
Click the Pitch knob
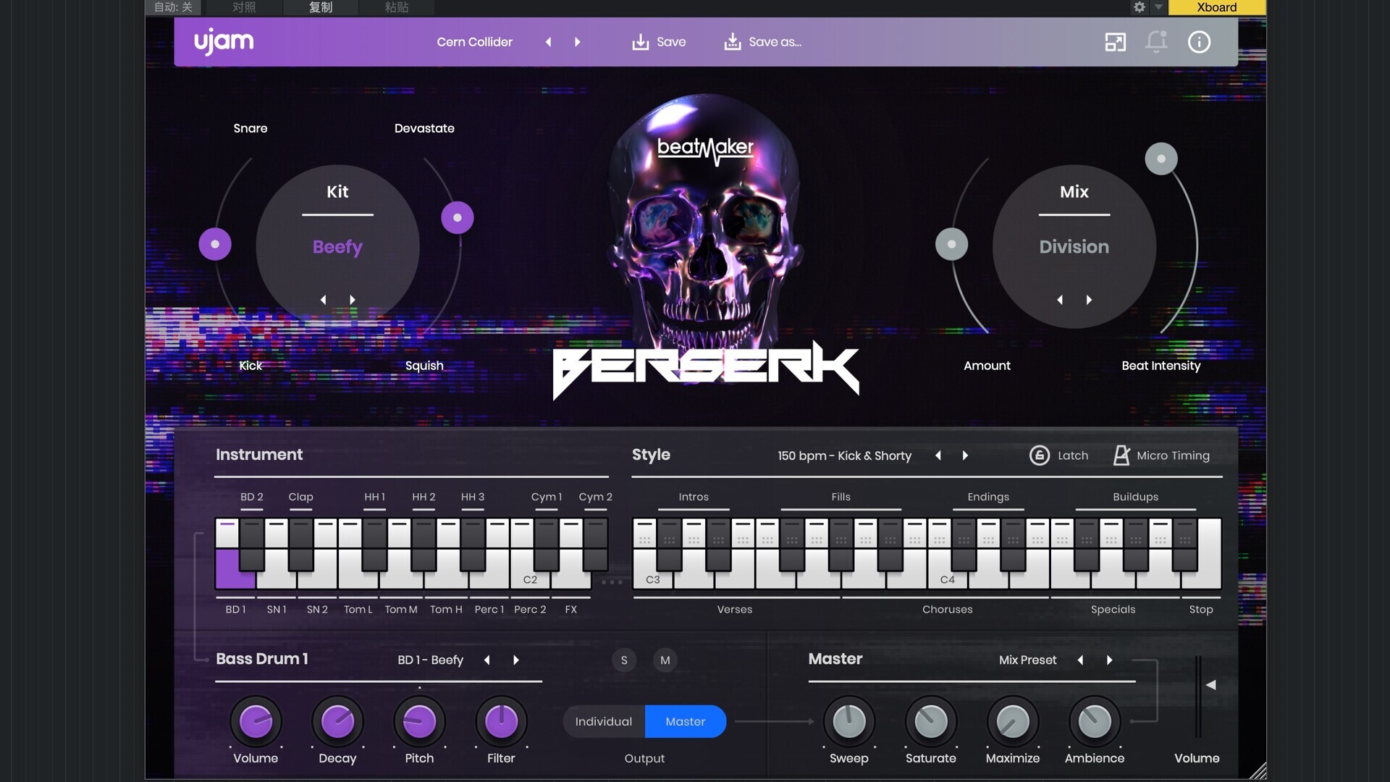tap(419, 722)
